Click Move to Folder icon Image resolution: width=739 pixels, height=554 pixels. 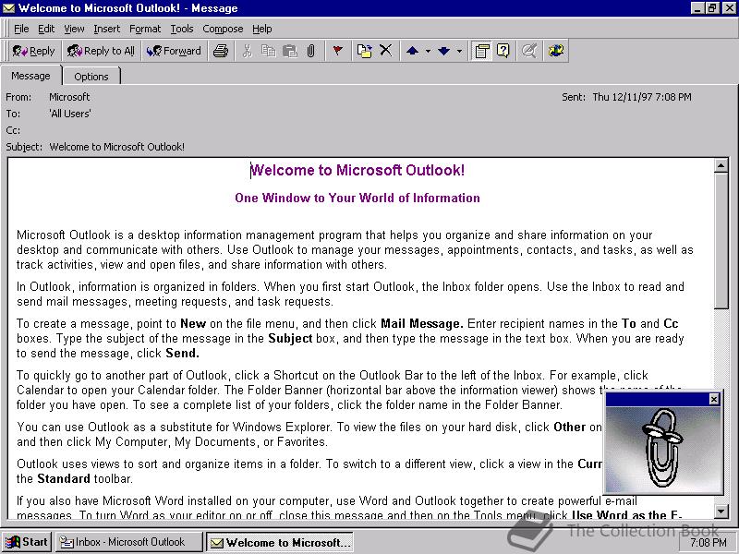coord(364,51)
